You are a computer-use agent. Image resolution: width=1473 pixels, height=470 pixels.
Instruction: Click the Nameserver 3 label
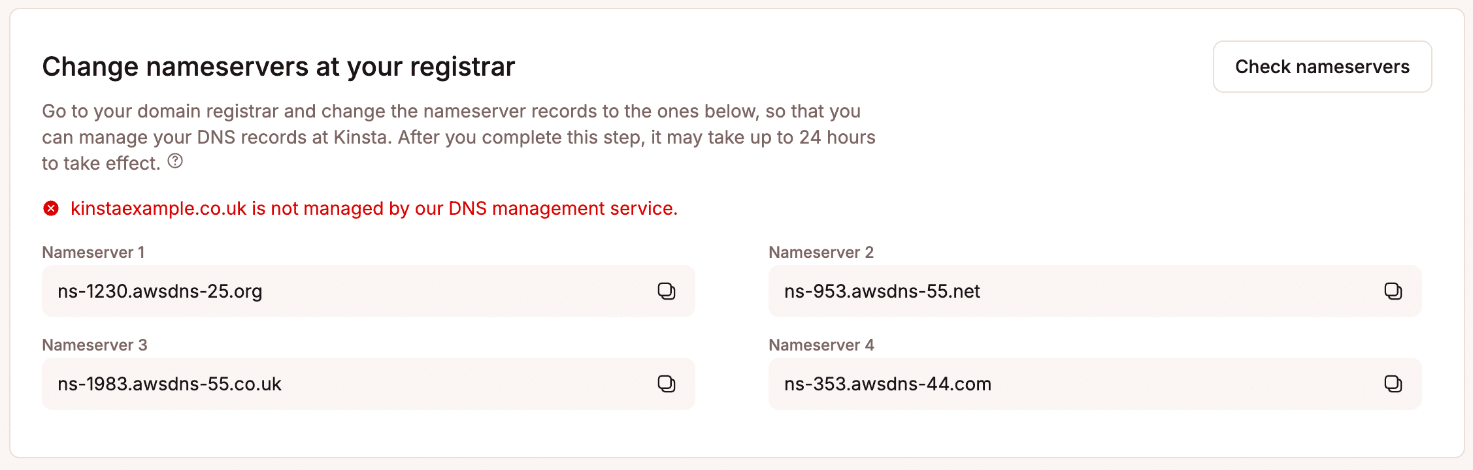(x=95, y=345)
